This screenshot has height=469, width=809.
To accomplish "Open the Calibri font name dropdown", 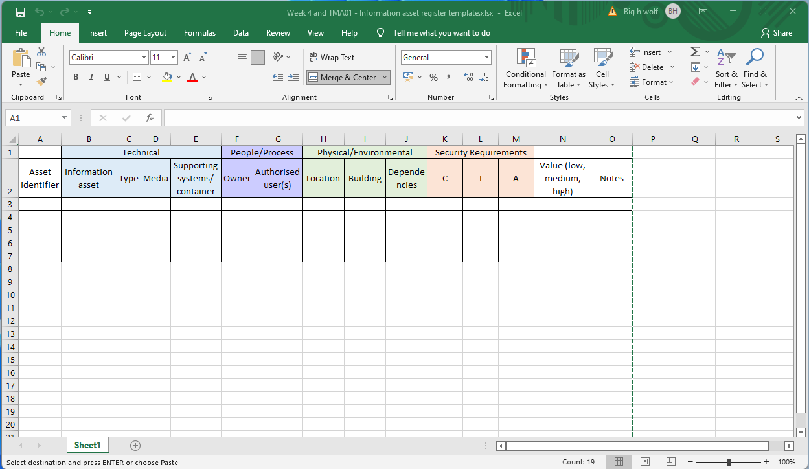I will (x=144, y=58).
